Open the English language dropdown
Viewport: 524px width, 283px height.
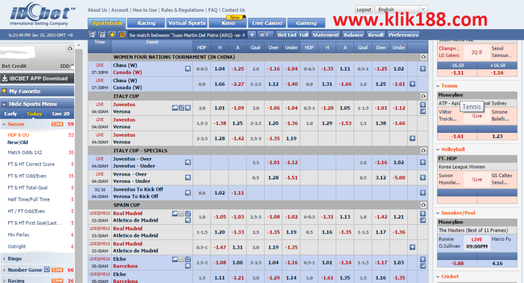401,9
